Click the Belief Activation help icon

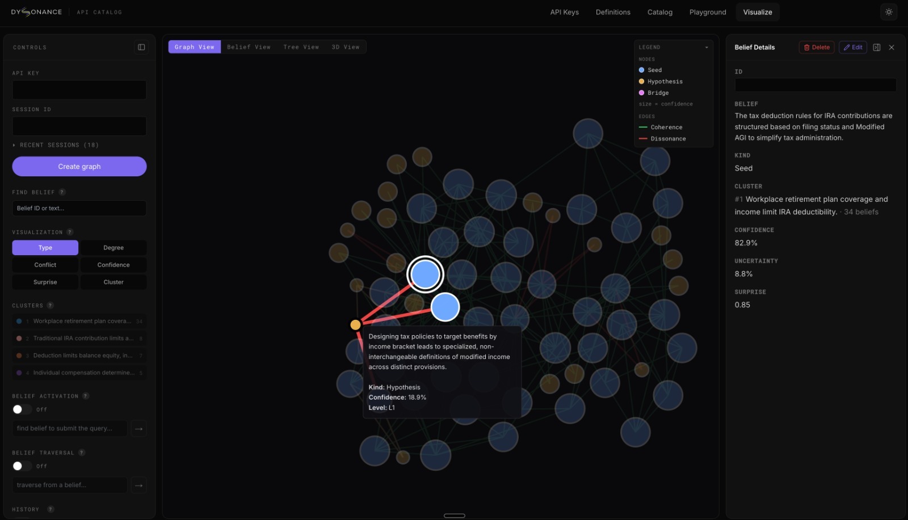click(86, 396)
